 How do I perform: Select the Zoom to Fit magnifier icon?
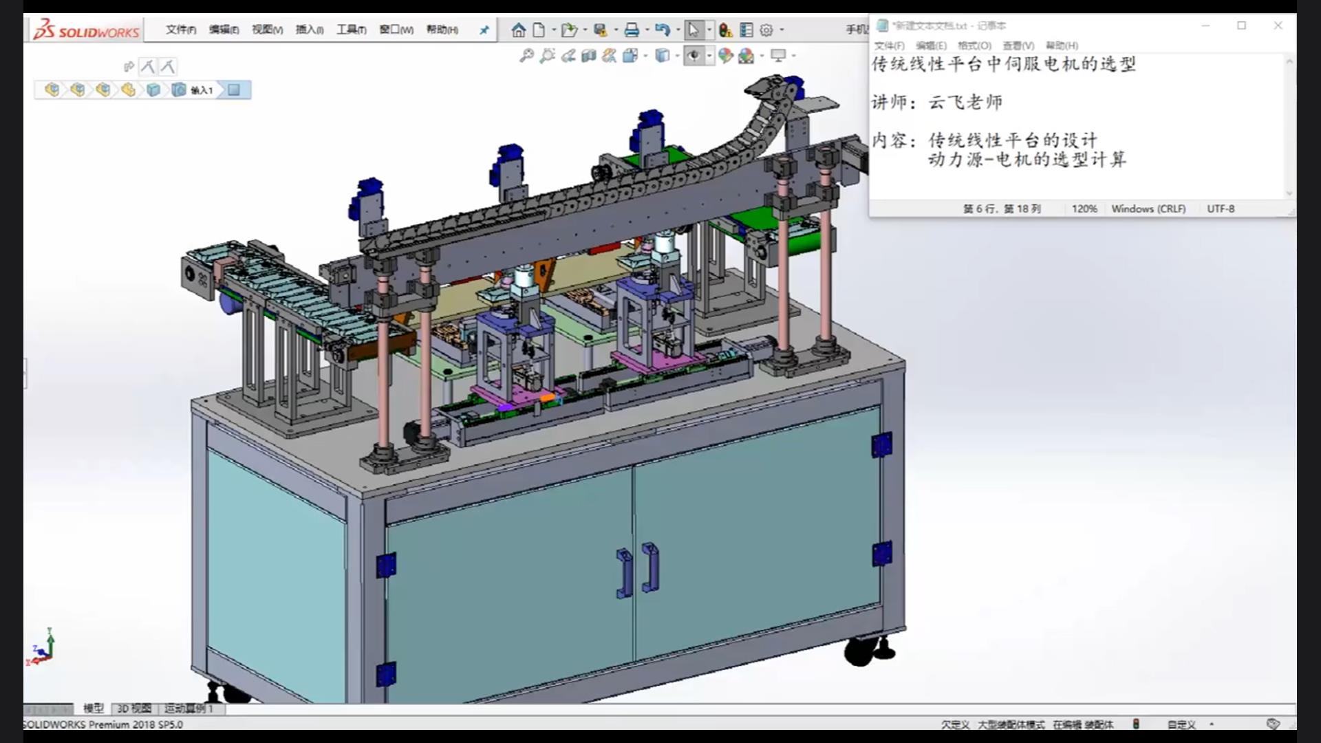526,56
